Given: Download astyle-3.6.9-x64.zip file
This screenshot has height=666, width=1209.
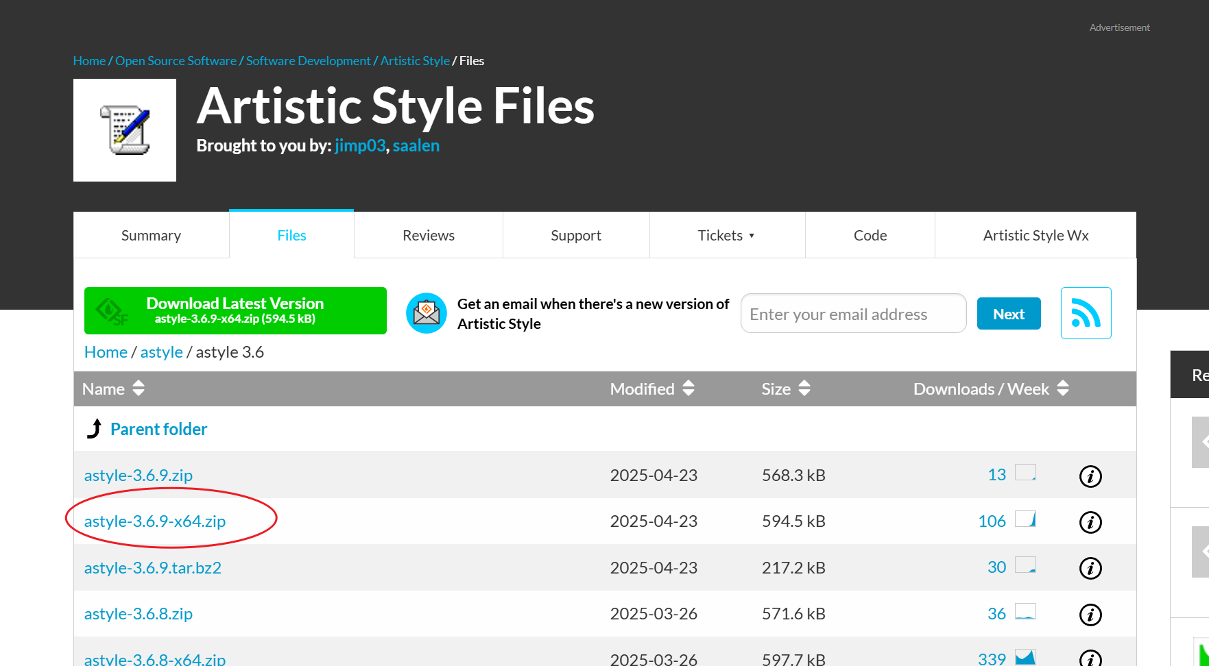Looking at the screenshot, I should tap(155, 521).
